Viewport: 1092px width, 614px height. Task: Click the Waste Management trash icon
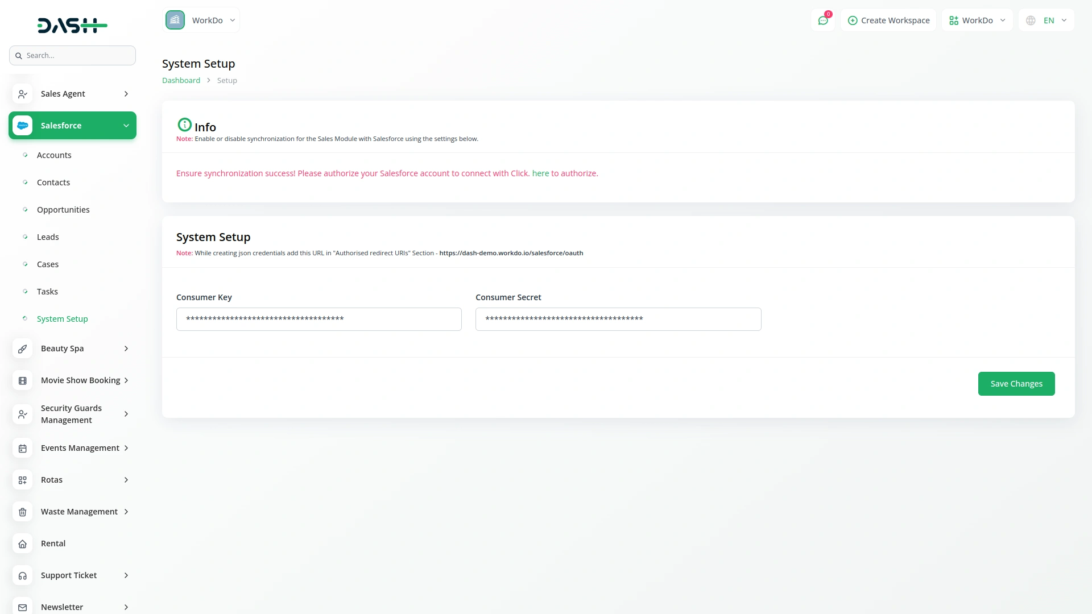point(23,512)
